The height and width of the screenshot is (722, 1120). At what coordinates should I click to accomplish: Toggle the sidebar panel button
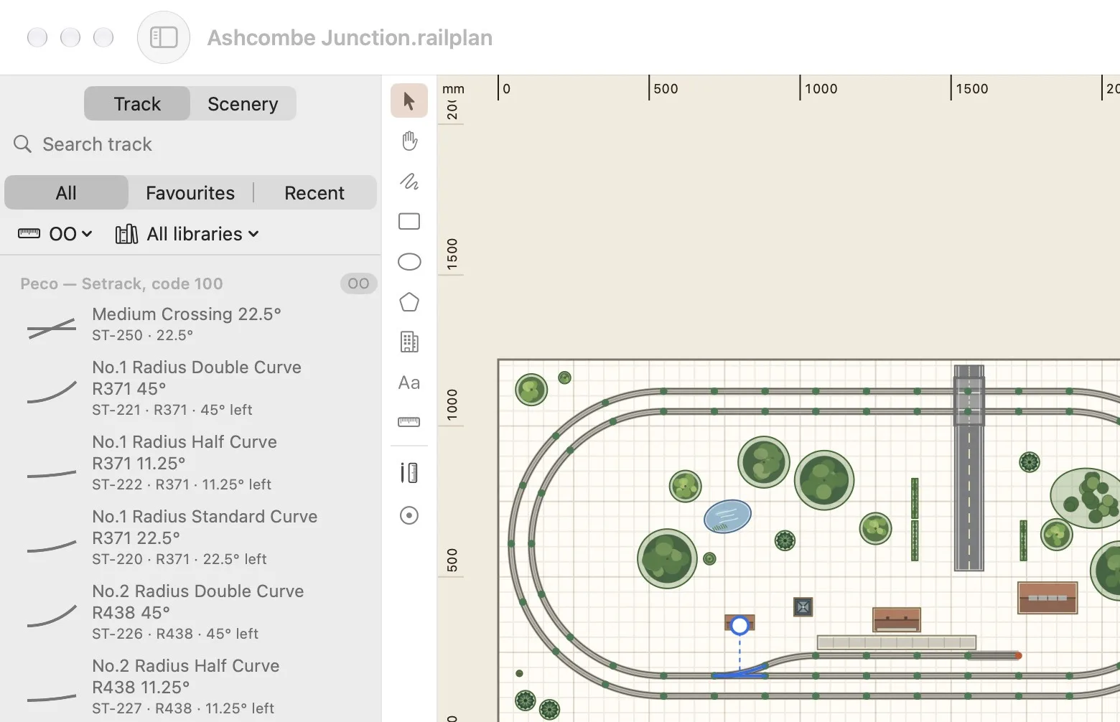click(164, 37)
